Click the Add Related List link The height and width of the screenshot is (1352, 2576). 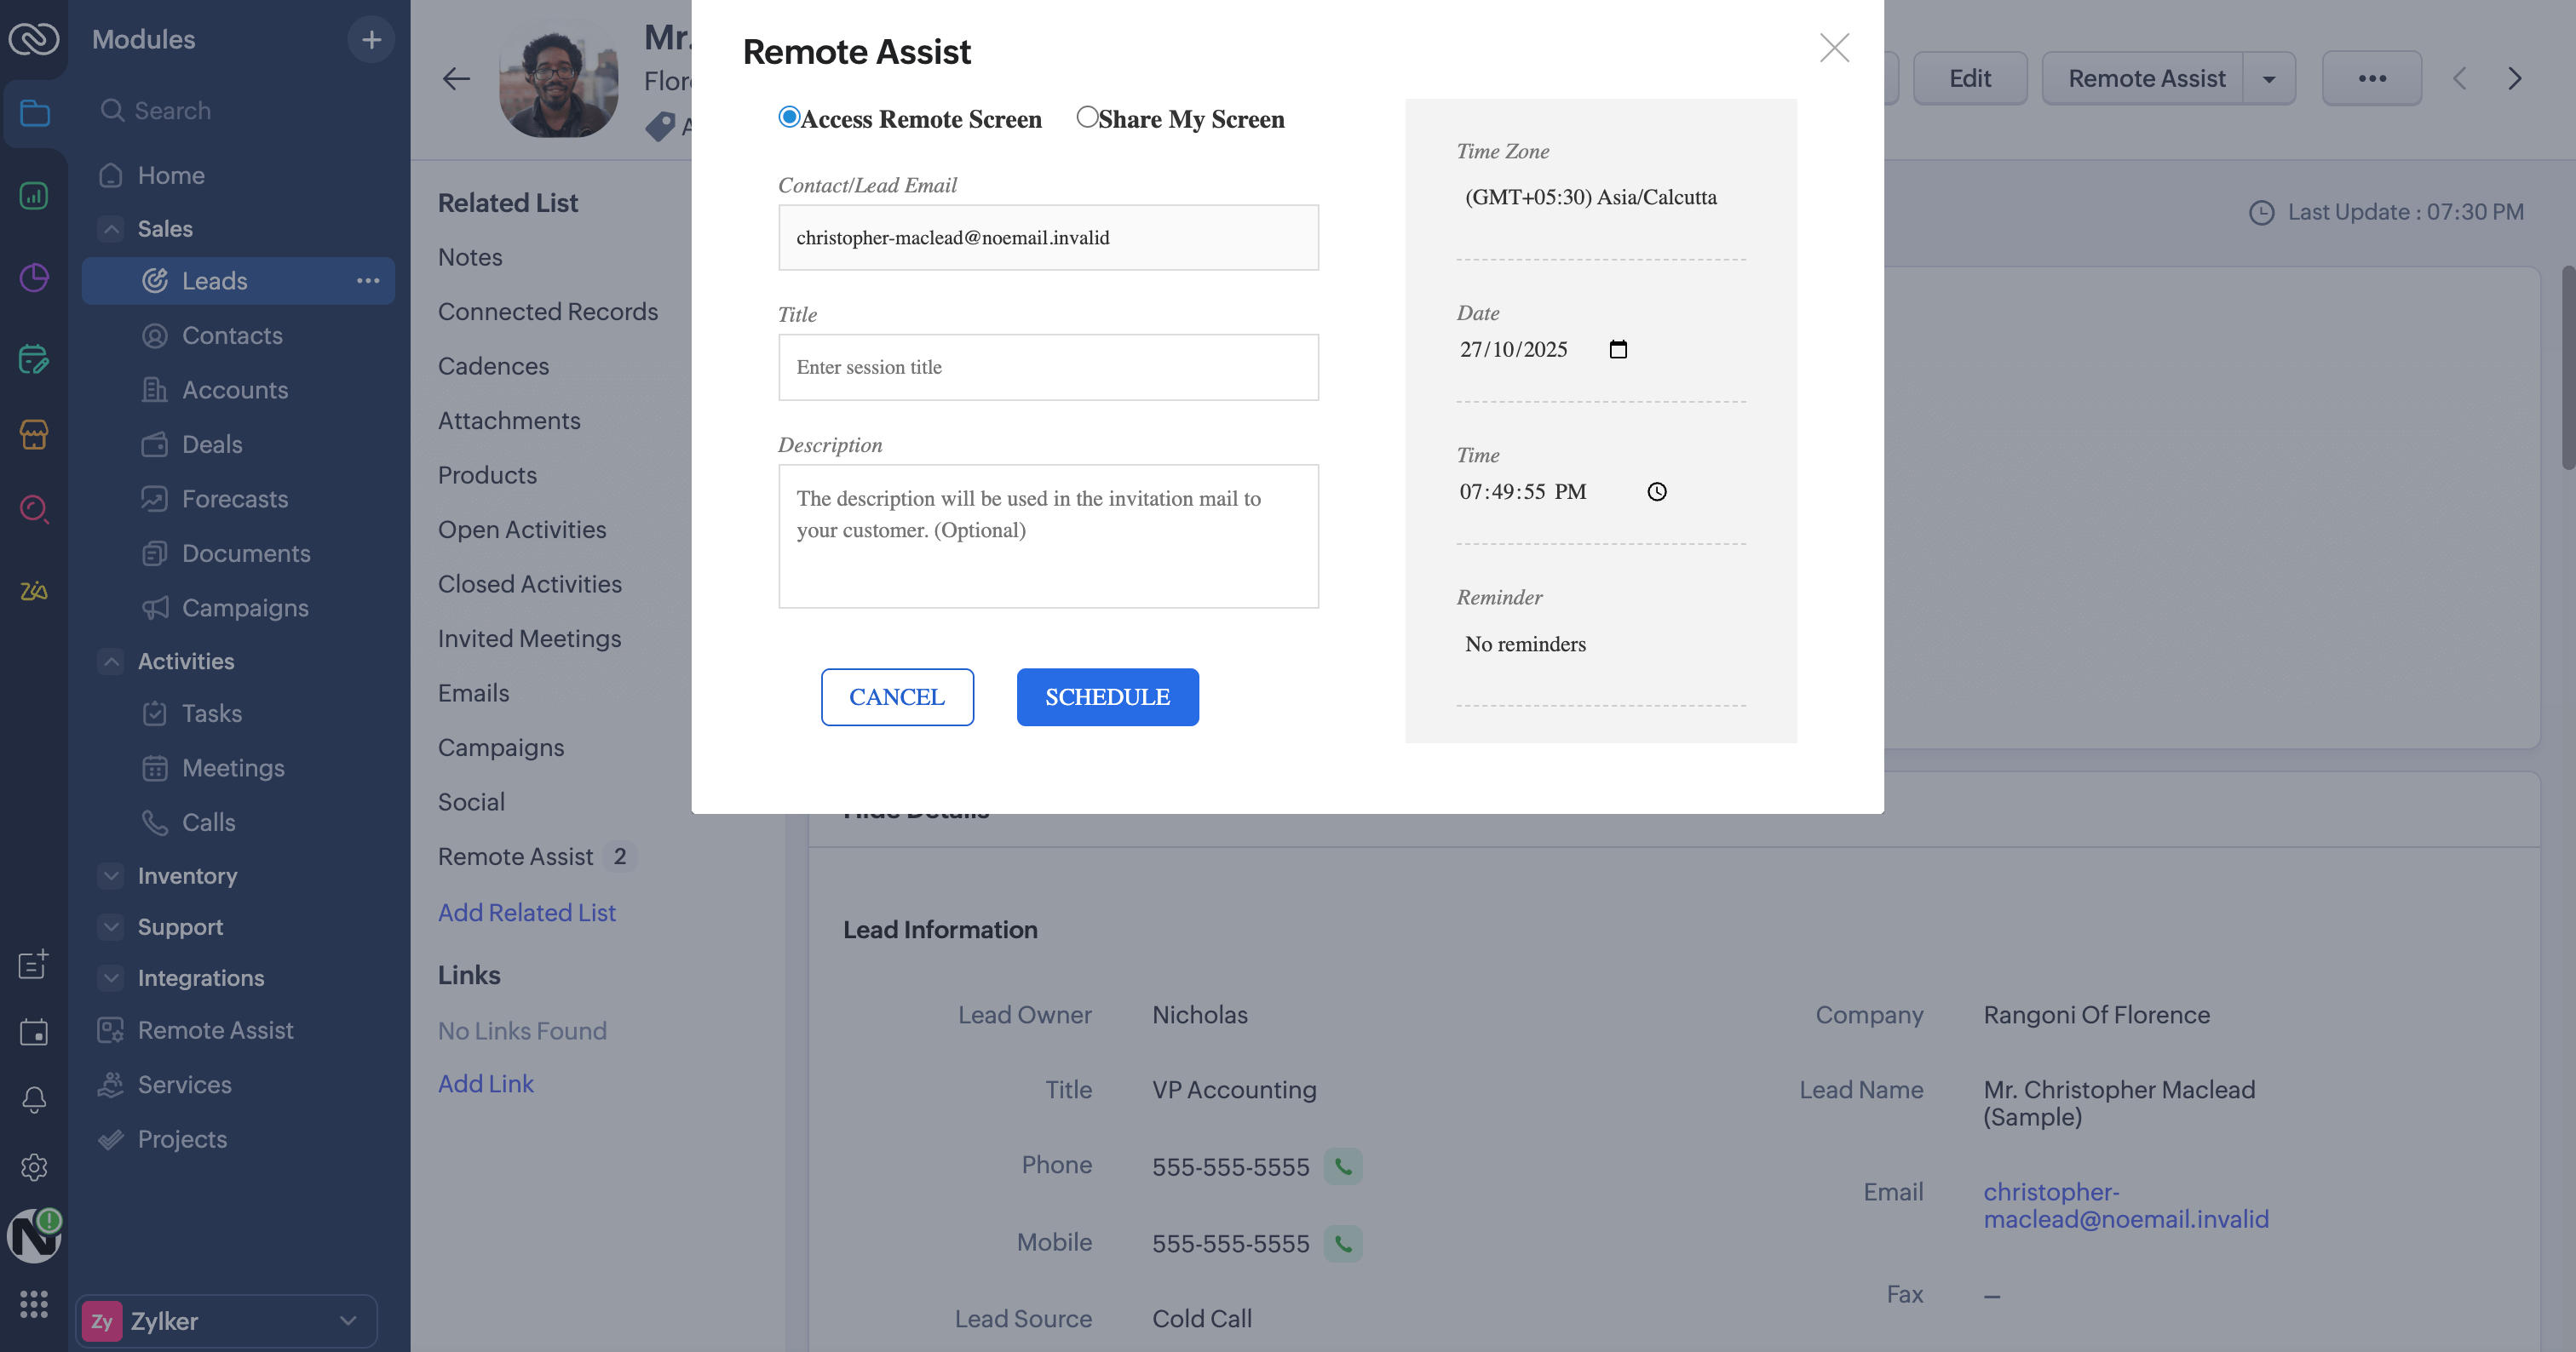(x=526, y=913)
